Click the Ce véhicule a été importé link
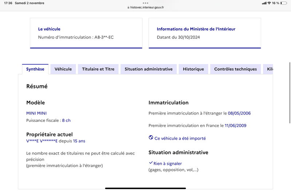 180,138
